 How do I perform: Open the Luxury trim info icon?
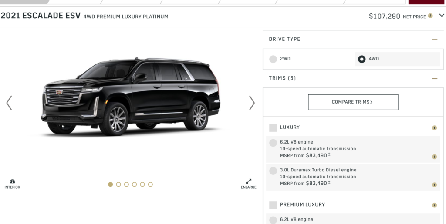(434, 128)
